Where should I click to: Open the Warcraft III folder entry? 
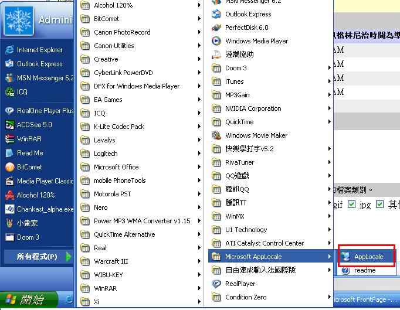(x=140, y=261)
